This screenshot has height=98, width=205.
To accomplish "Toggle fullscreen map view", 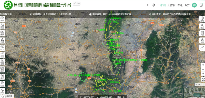I will pos(203,79).
